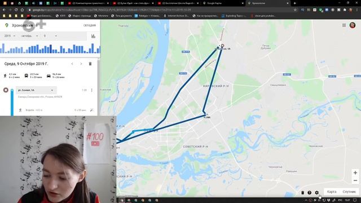The height and width of the screenshot is (203, 361).
Task: Toggle the activity bar chart icon
Action: pos(93,36)
